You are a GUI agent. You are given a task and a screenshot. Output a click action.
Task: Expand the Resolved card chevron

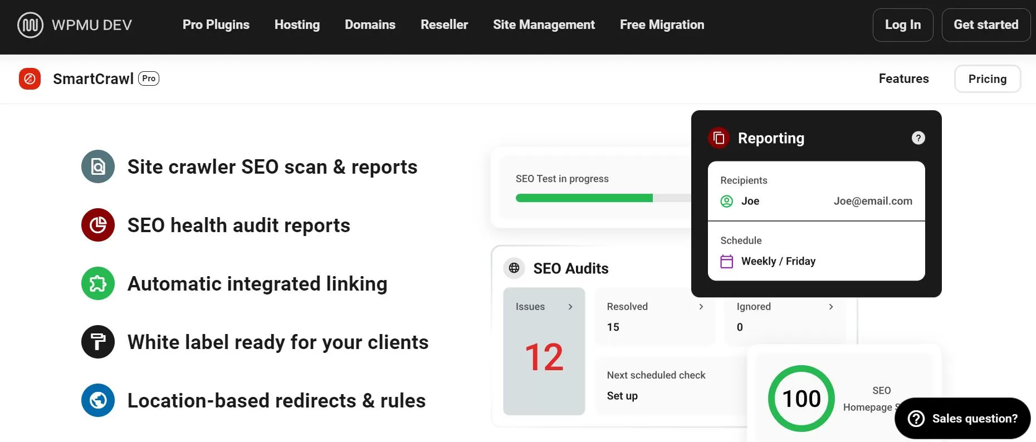click(x=701, y=307)
